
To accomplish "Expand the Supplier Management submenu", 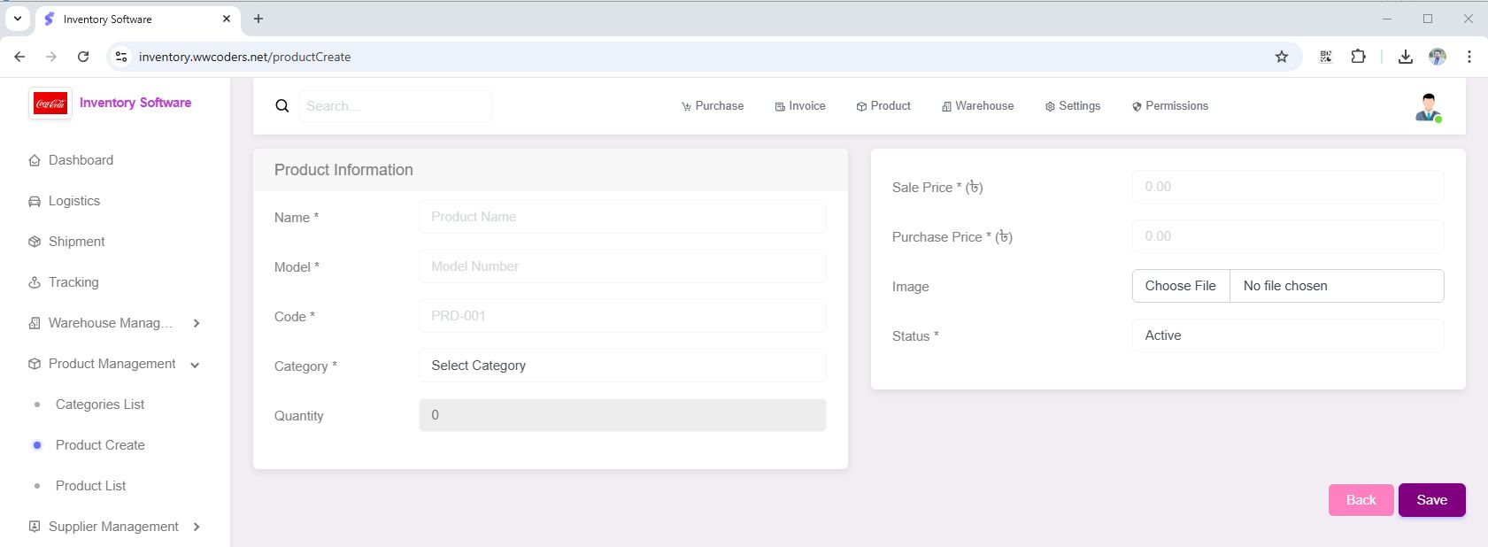I will [x=197, y=527].
